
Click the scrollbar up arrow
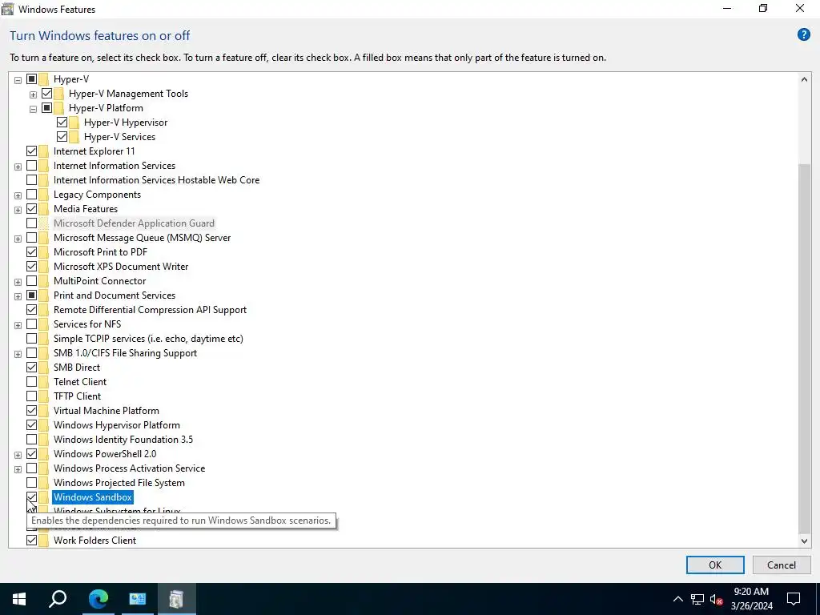tap(804, 79)
